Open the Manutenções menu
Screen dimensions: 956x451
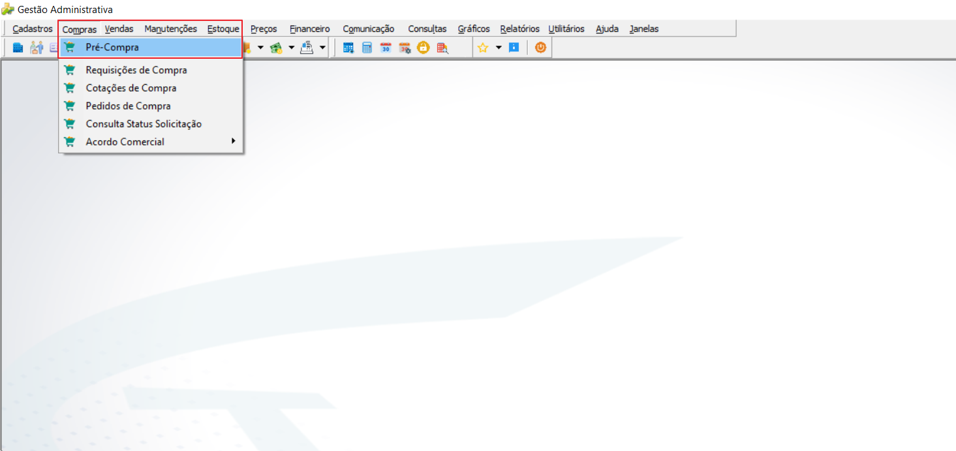pyautogui.click(x=170, y=29)
